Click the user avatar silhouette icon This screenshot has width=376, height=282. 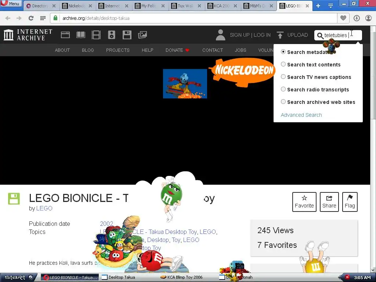(220, 35)
